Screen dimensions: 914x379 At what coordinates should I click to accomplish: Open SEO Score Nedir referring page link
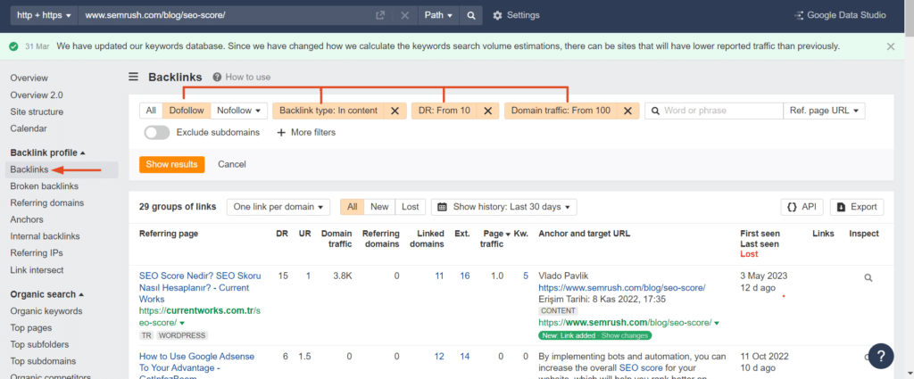[x=200, y=287]
